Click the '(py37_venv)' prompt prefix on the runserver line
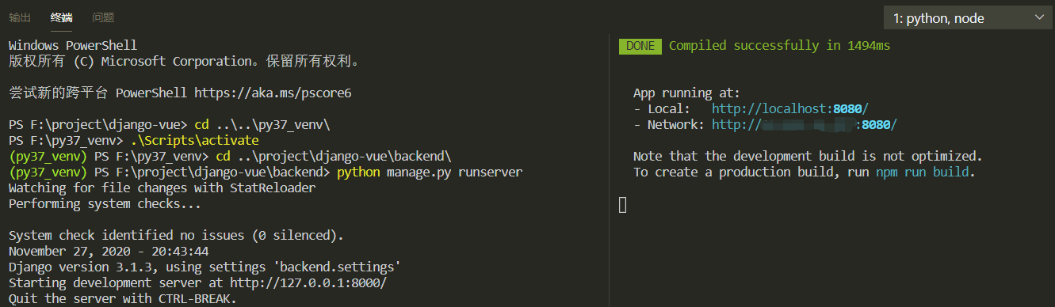 click(x=48, y=172)
